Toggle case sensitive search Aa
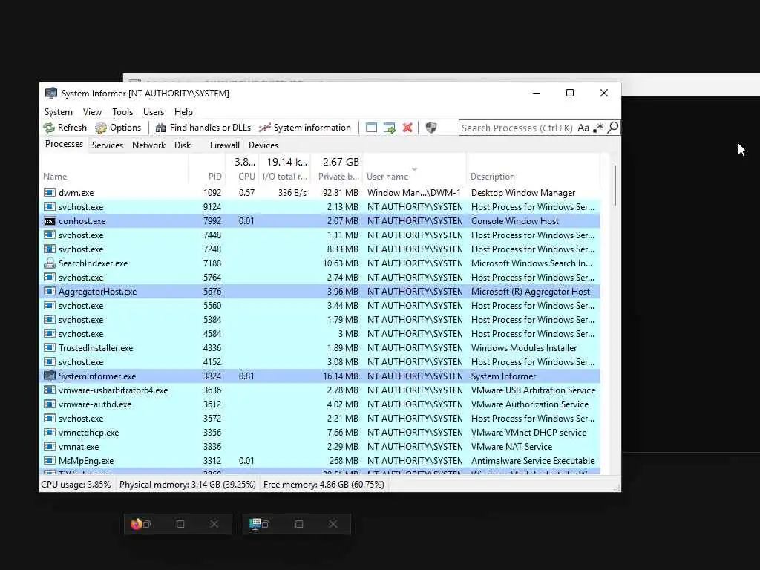 pyautogui.click(x=583, y=128)
